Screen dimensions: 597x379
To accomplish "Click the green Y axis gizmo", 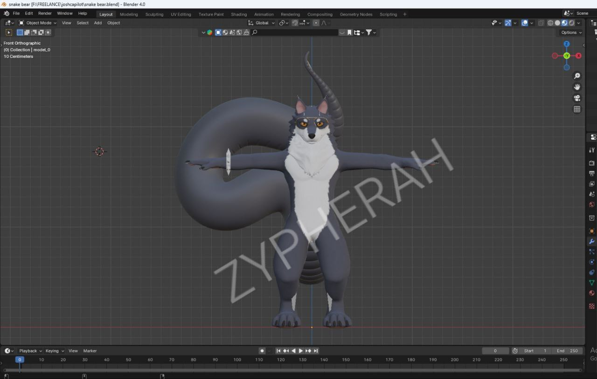I will click(567, 56).
